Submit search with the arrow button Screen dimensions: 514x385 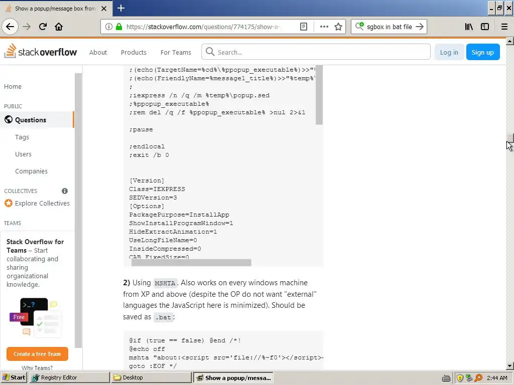(x=419, y=27)
